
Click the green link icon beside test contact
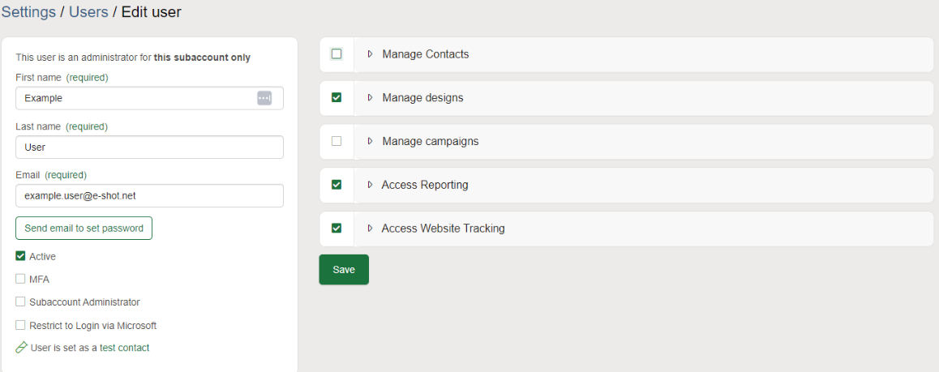tap(21, 348)
